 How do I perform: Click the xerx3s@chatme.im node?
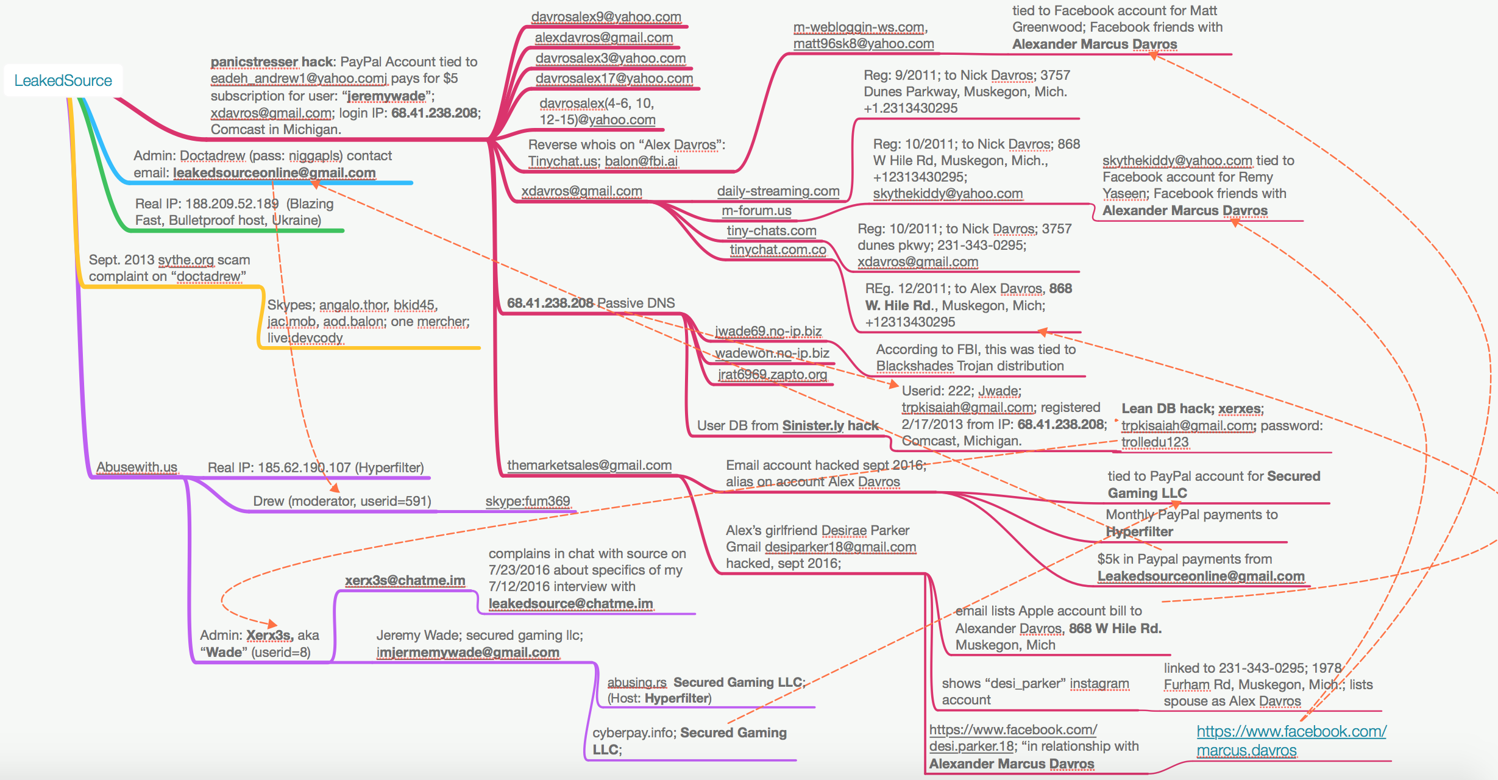[405, 580]
